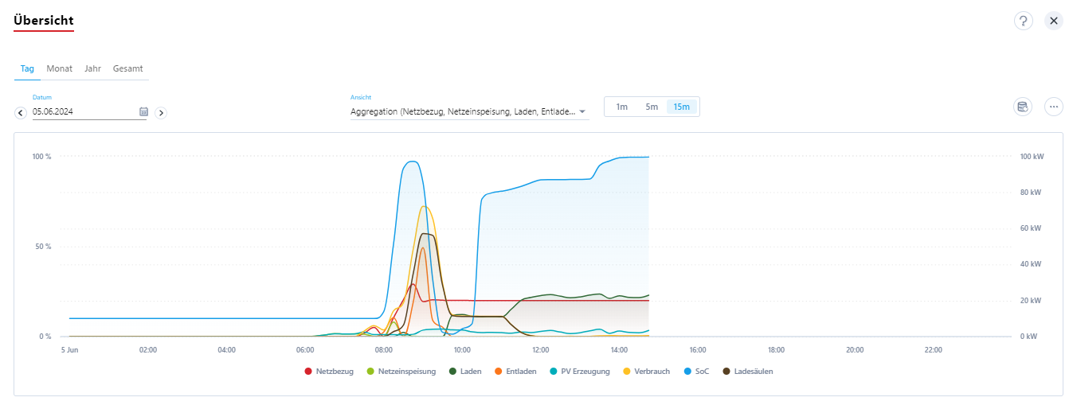The image size is (1073, 405).
Task: Select 1m resolution
Action: click(x=622, y=107)
